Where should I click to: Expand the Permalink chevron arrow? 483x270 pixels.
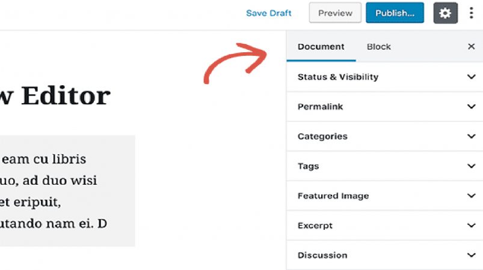click(x=472, y=106)
